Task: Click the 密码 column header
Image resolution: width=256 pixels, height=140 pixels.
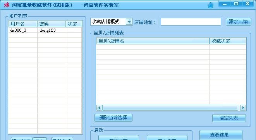Action: click(52, 24)
